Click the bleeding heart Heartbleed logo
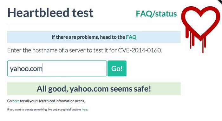Screen dimensions: 222x121 [x=201, y=29]
